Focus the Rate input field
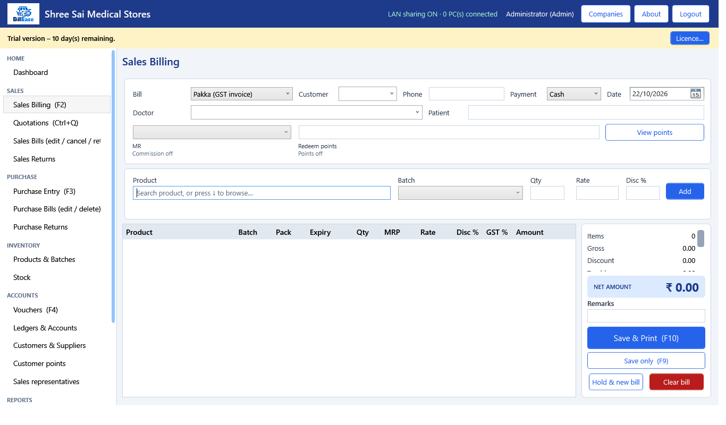This screenshot has width=726, height=425. pyautogui.click(x=597, y=193)
